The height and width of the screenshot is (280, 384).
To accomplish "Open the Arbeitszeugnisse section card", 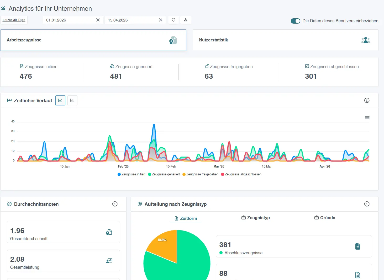I will (93, 40).
